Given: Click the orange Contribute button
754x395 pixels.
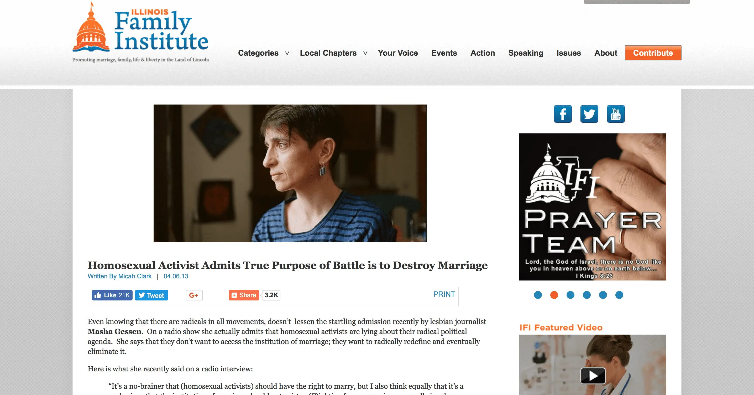Looking at the screenshot, I should 653,53.
